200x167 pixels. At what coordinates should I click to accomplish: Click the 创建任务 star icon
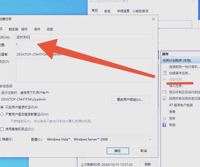[x=164, y=79]
